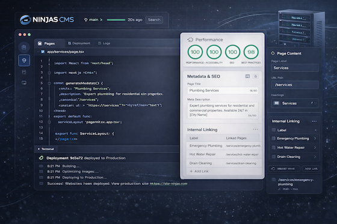Click the grid icon in Headings Services field

point(277,103)
